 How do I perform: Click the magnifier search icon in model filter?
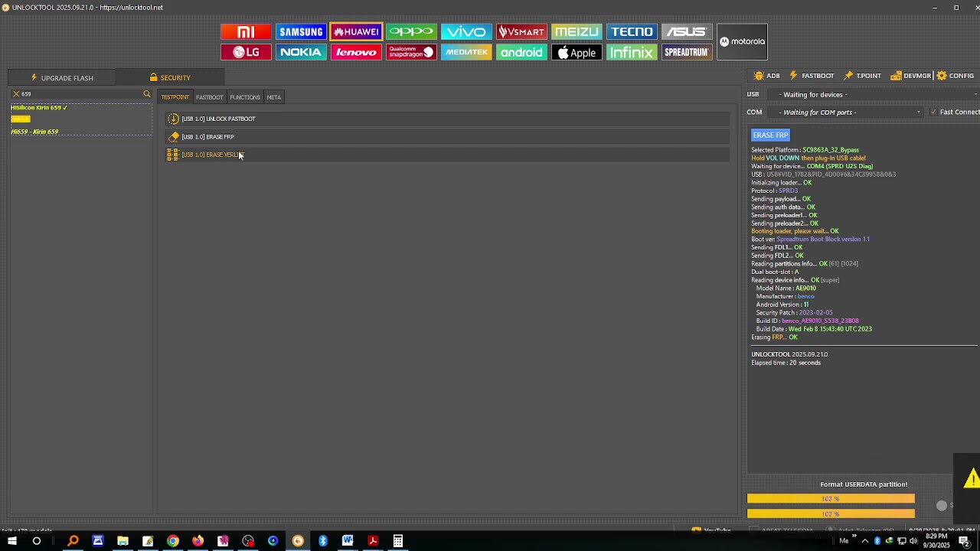[x=147, y=94]
